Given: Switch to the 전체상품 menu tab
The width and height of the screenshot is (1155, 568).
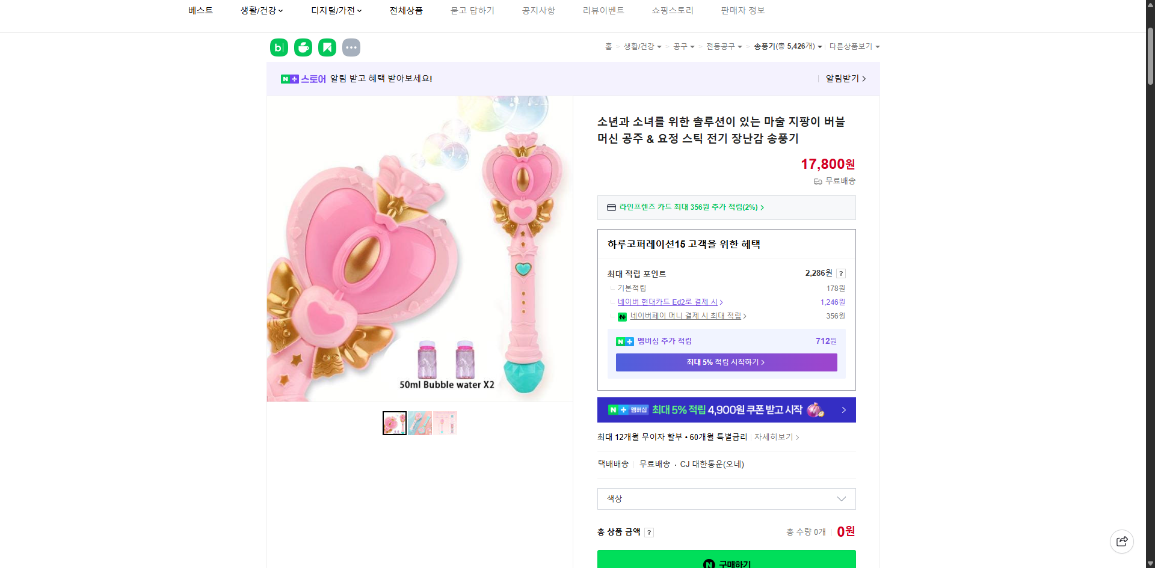Looking at the screenshot, I should [406, 10].
